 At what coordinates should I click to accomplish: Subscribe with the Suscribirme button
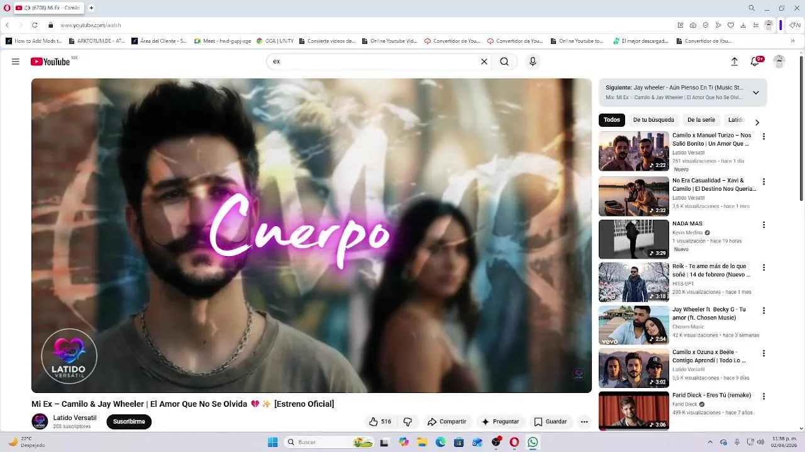point(129,422)
